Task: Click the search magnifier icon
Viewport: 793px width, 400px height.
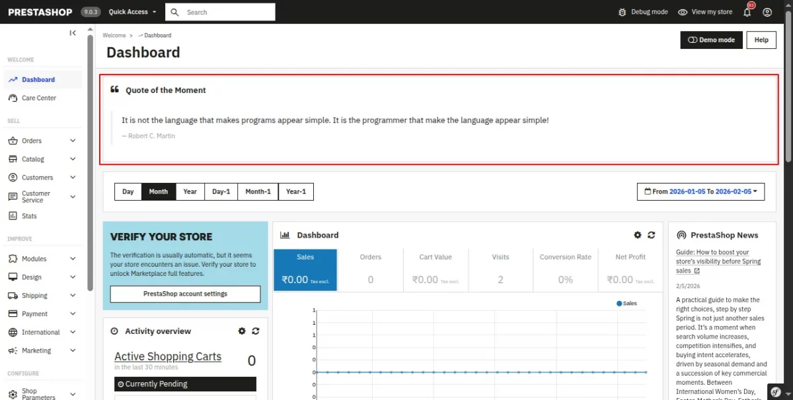Action: pyautogui.click(x=175, y=12)
